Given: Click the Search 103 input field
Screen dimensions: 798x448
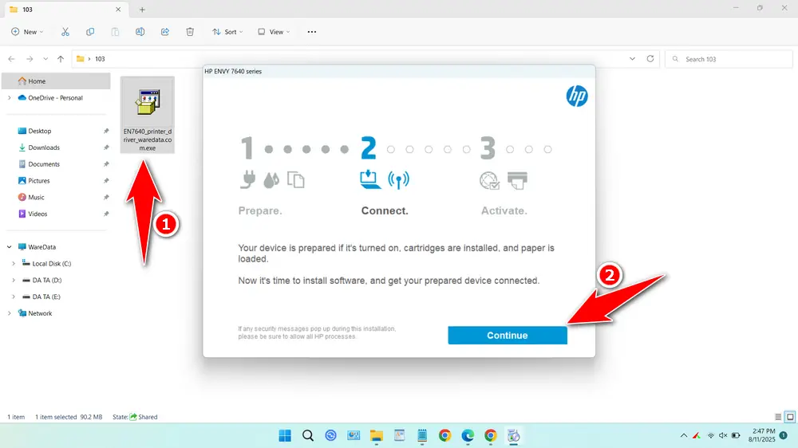Looking at the screenshot, I should click(x=729, y=59).
